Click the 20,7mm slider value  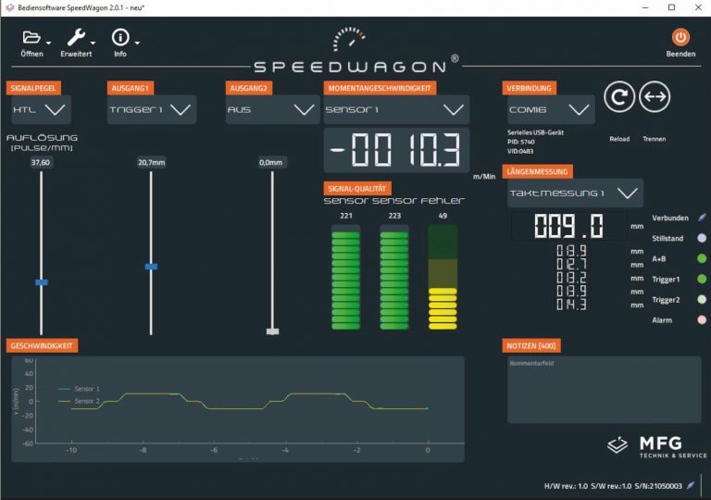[x=152, y=162]
